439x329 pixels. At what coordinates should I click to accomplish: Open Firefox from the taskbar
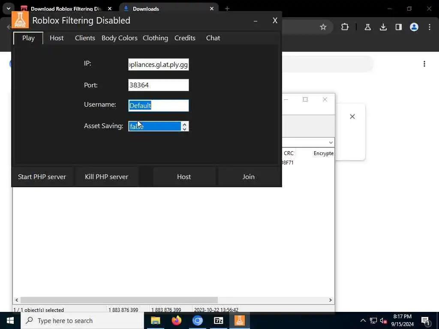click(176, 320)
